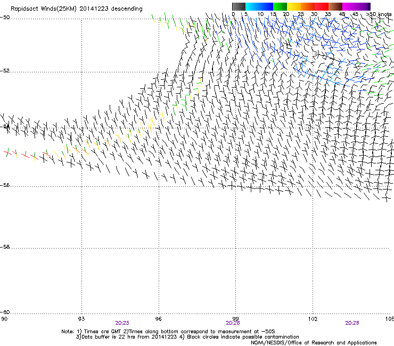Click the gray 0-5 knots legend swatch
This screenshot has height=346, width=394.
[x=239, y=6]
